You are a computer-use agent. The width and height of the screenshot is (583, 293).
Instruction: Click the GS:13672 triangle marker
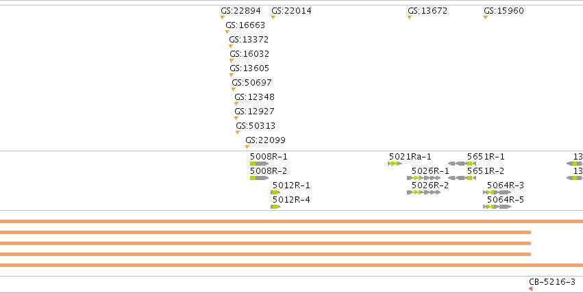[x=410, y=17]
